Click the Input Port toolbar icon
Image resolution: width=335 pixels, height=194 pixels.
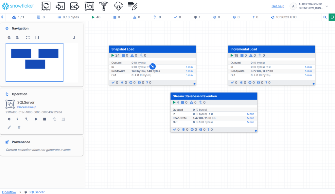coord(61,6)
